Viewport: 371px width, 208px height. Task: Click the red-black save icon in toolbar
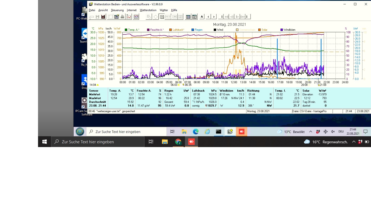coord(103,17)
